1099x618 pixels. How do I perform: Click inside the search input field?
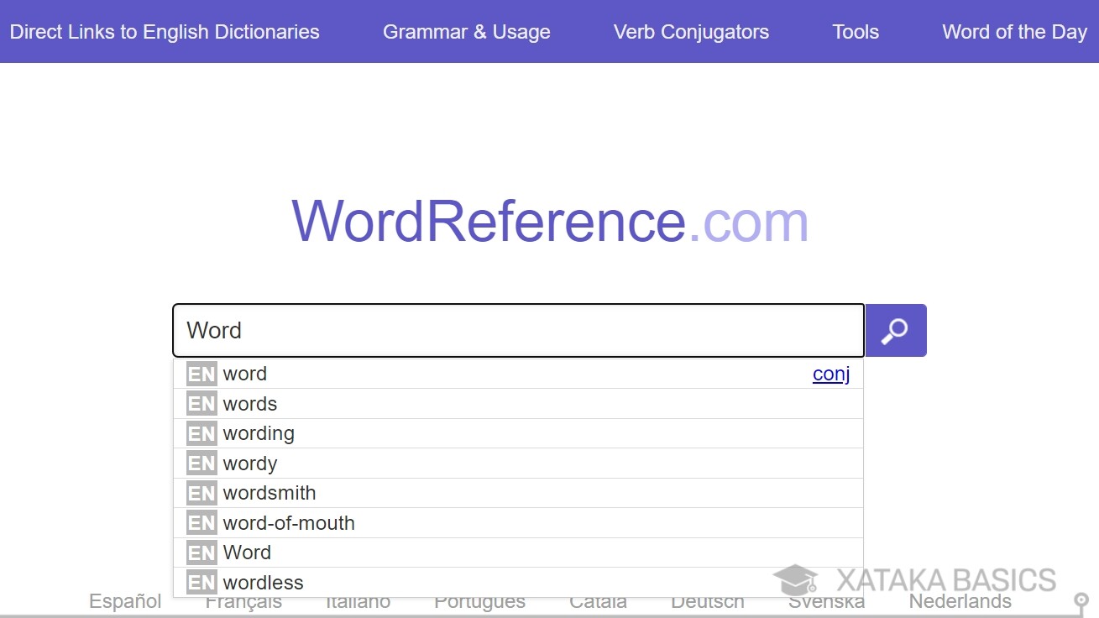[x=516, y=330]
